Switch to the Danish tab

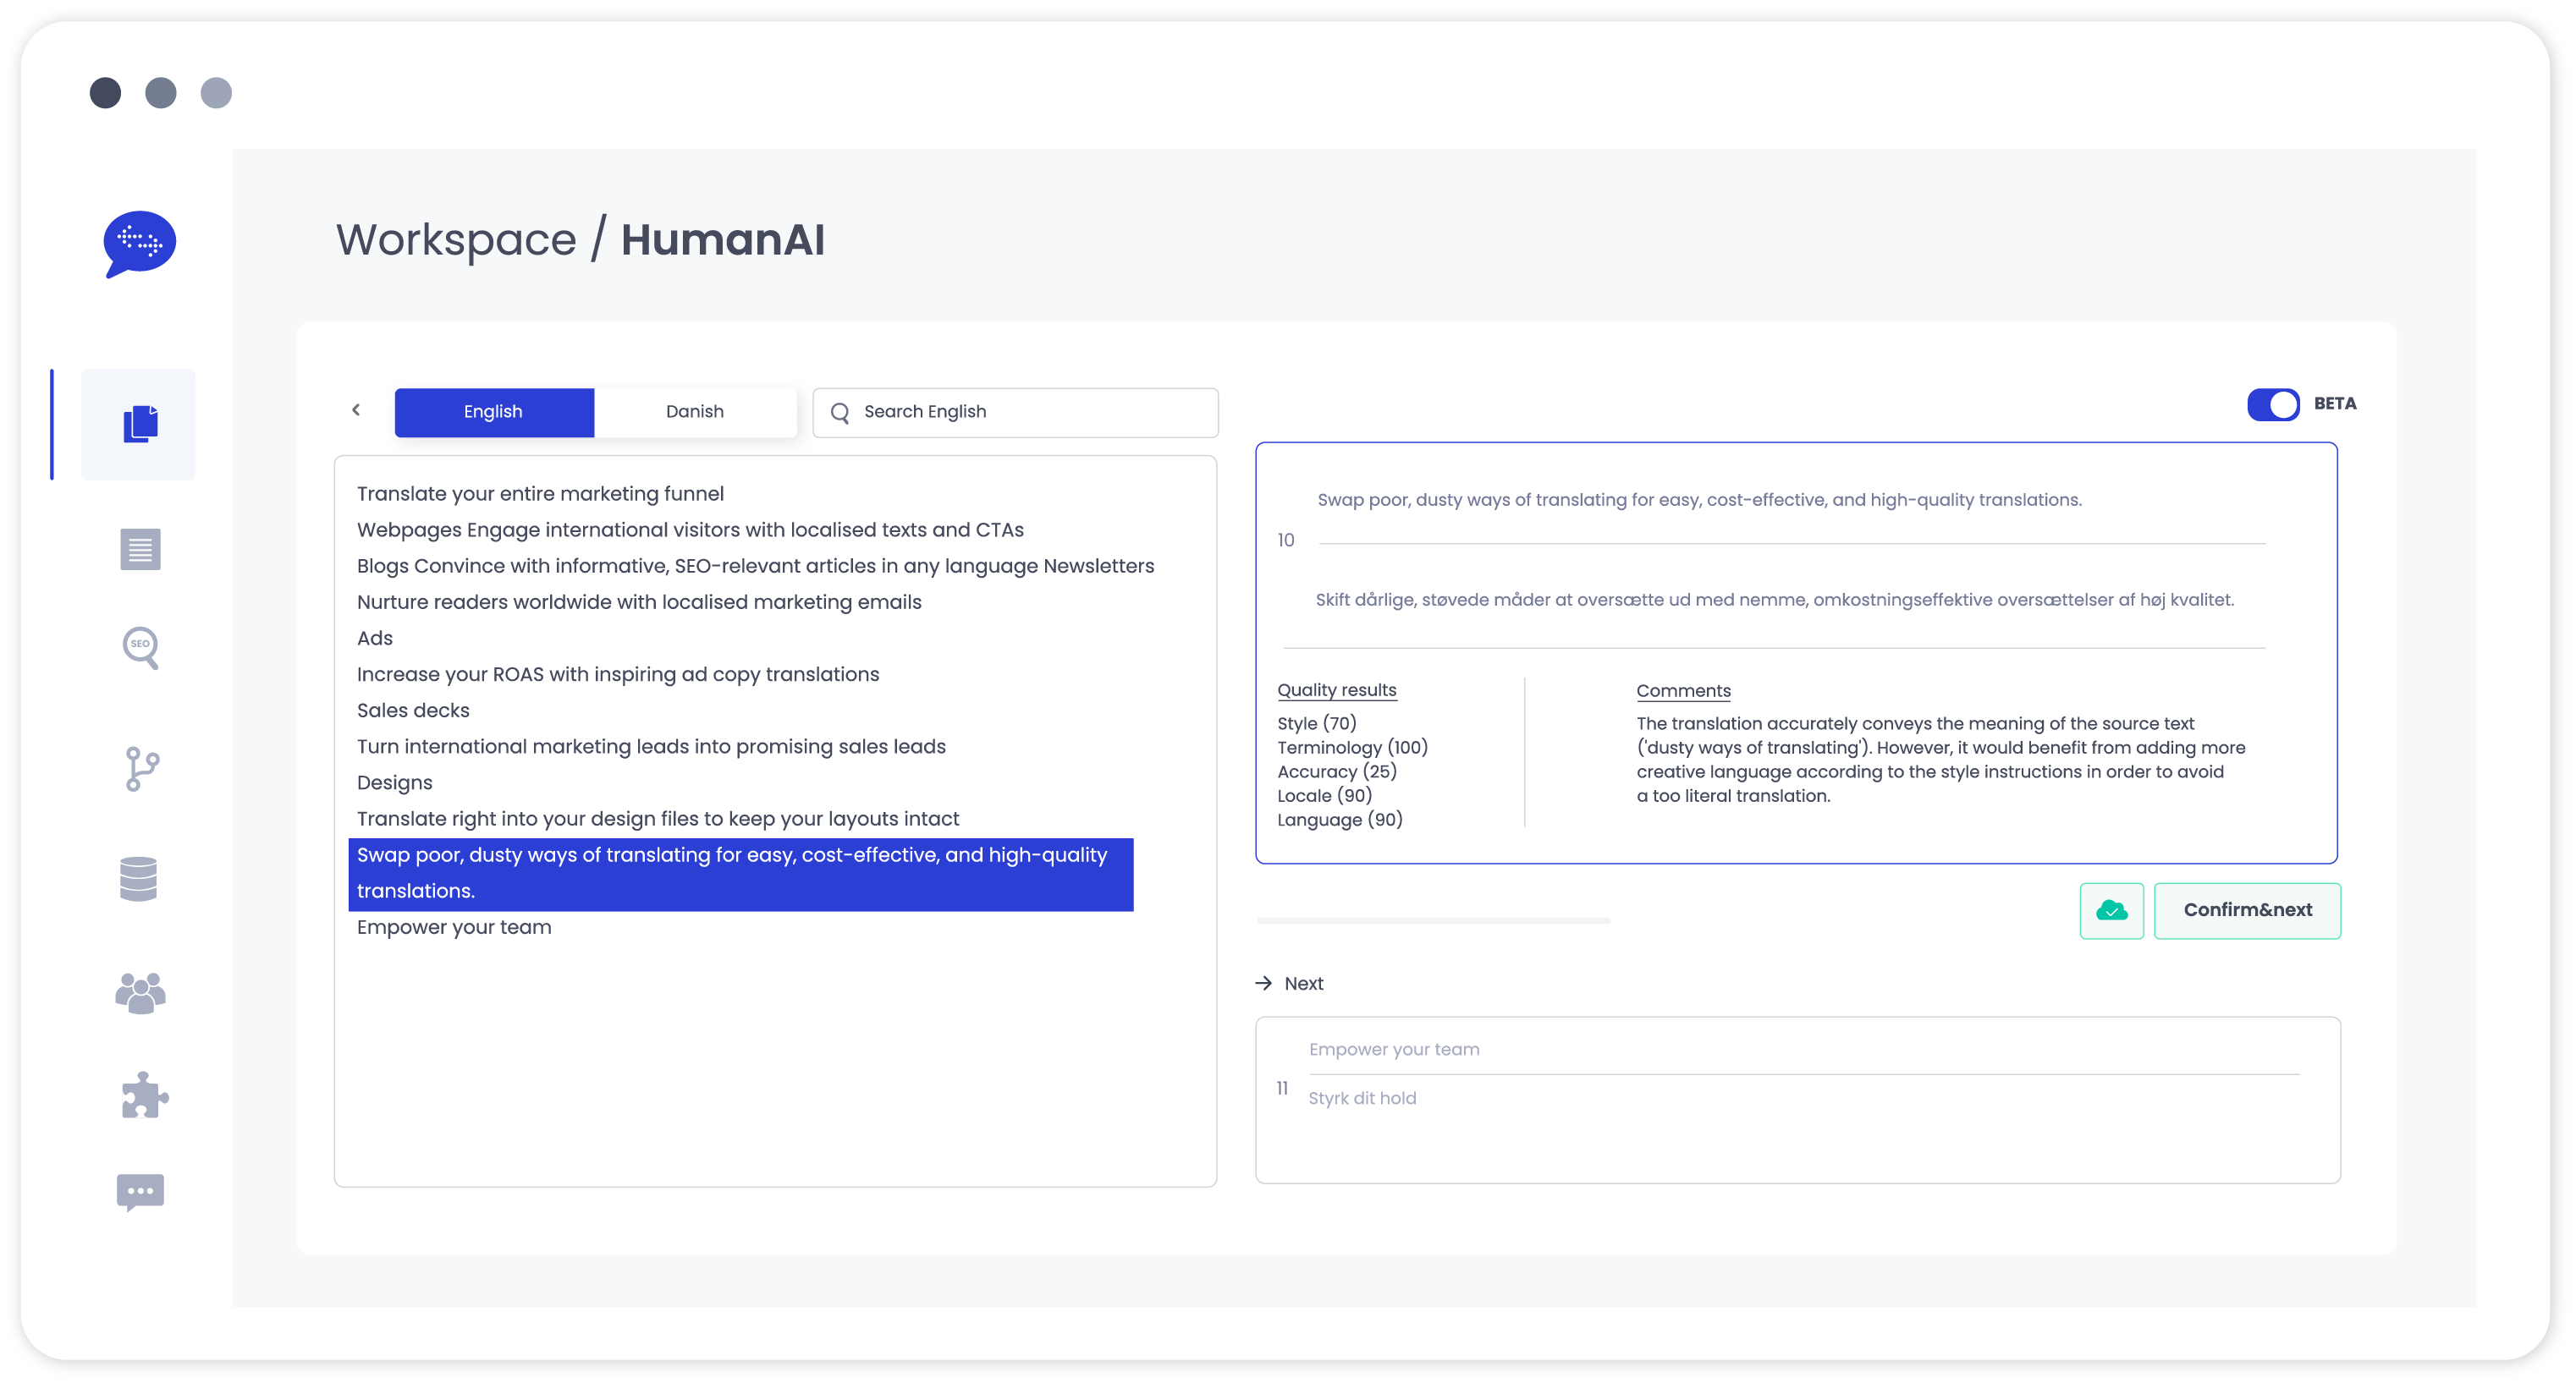click(696, 411)
